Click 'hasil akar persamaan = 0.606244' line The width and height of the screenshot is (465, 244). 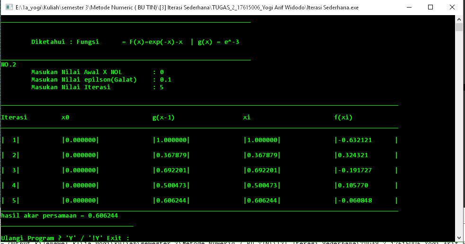(59, 216)
